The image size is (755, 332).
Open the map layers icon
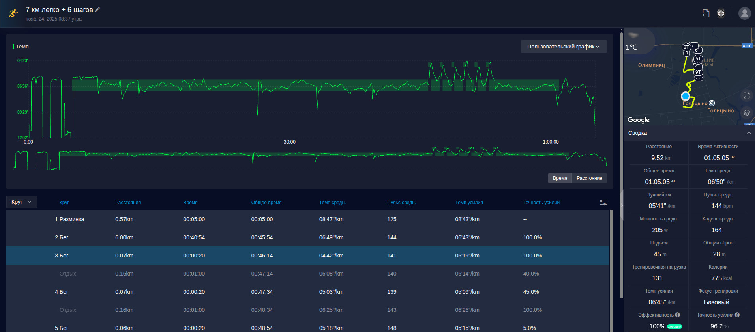coord(747,113)
